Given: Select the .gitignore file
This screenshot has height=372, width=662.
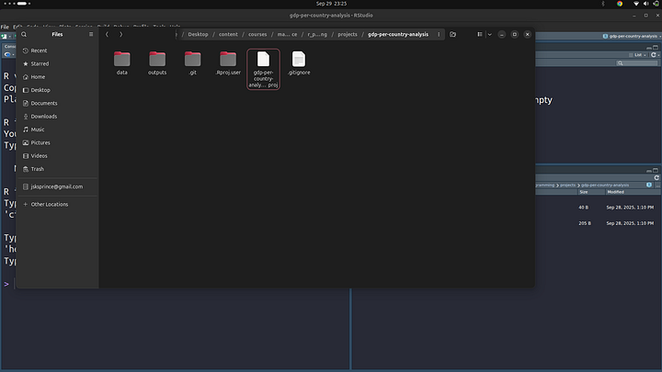Looking at the screenshot, I should click(x=299, y=63).
